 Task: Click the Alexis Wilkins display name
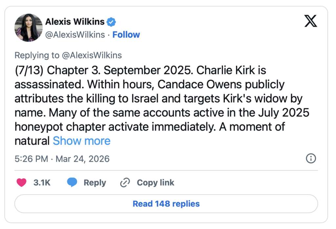point(75,22)
